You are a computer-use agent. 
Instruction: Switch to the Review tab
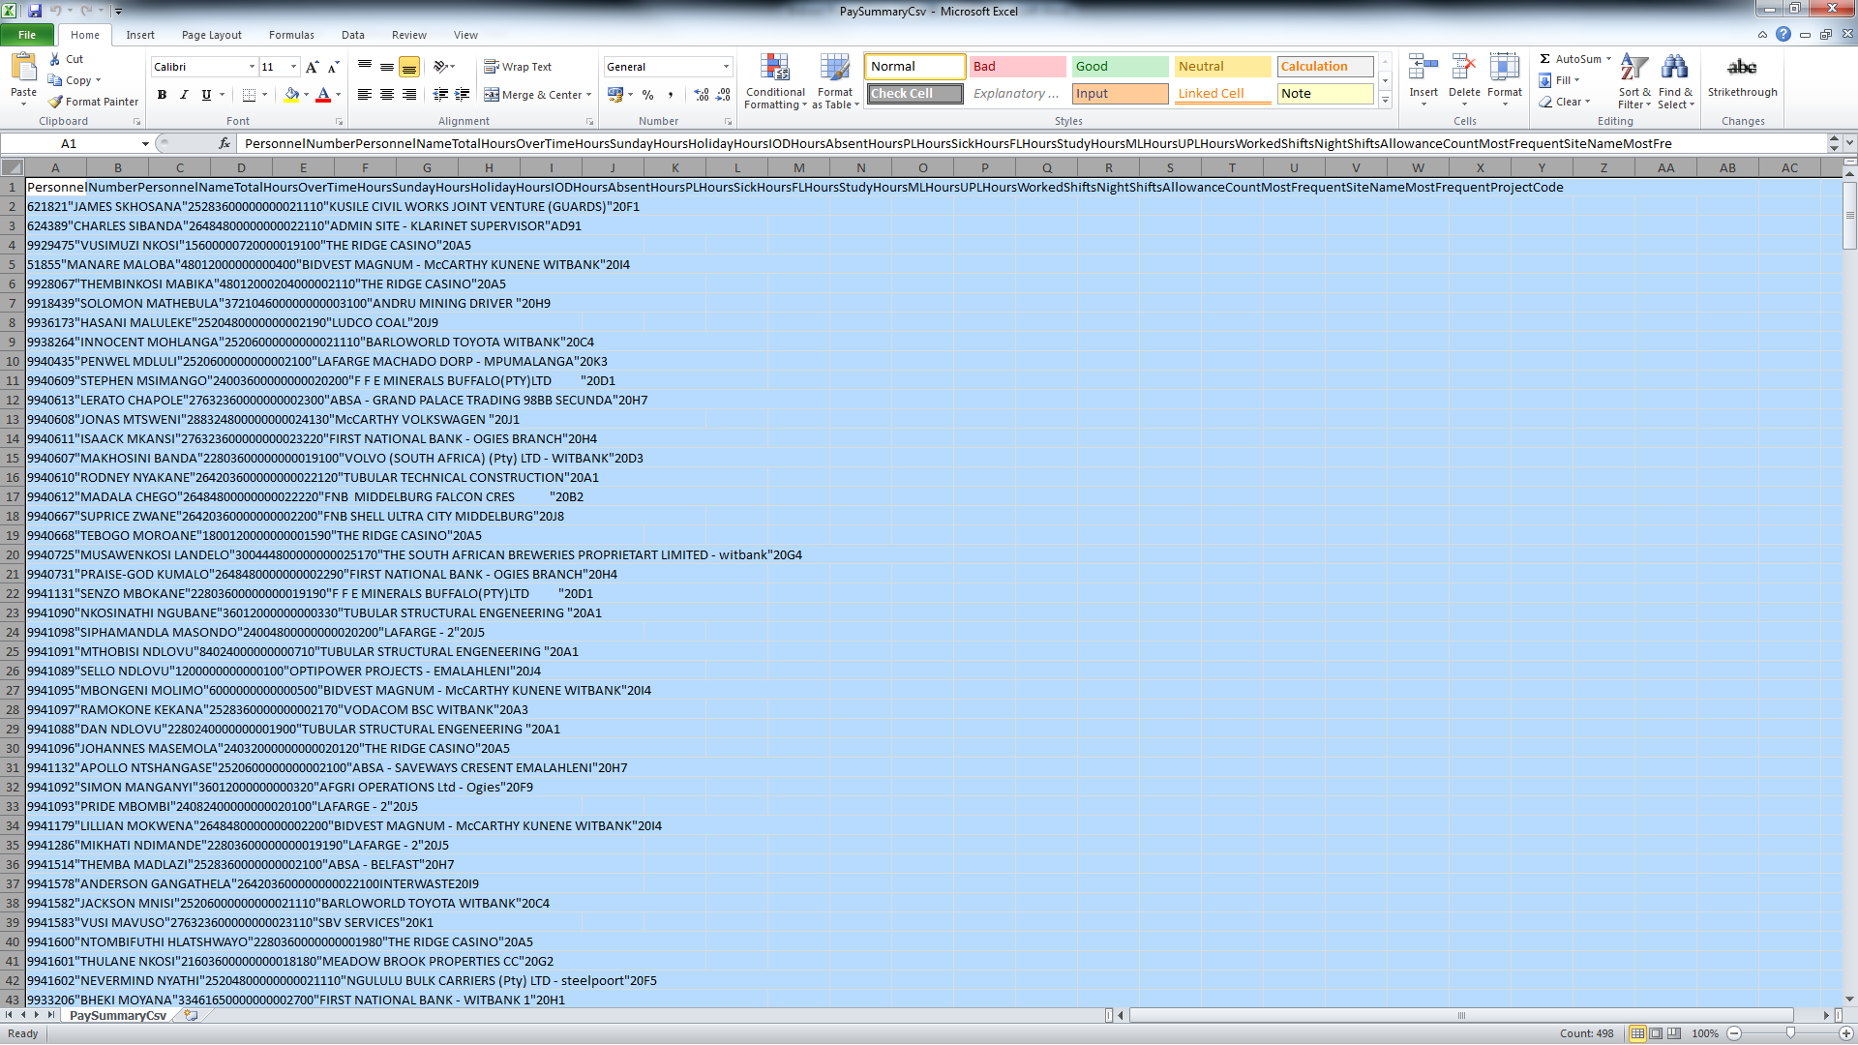coord(409,35)
